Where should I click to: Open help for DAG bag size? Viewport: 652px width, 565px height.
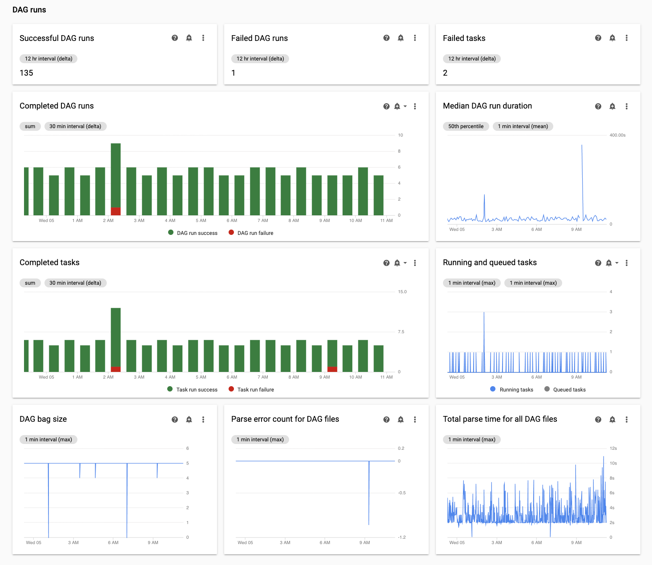[175, 420]
